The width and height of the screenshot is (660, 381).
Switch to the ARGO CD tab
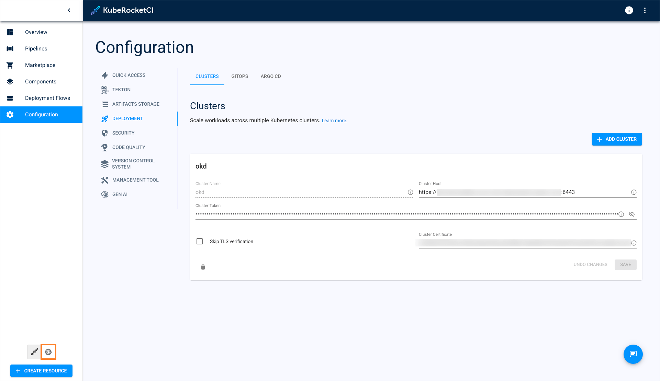(271, 76)
